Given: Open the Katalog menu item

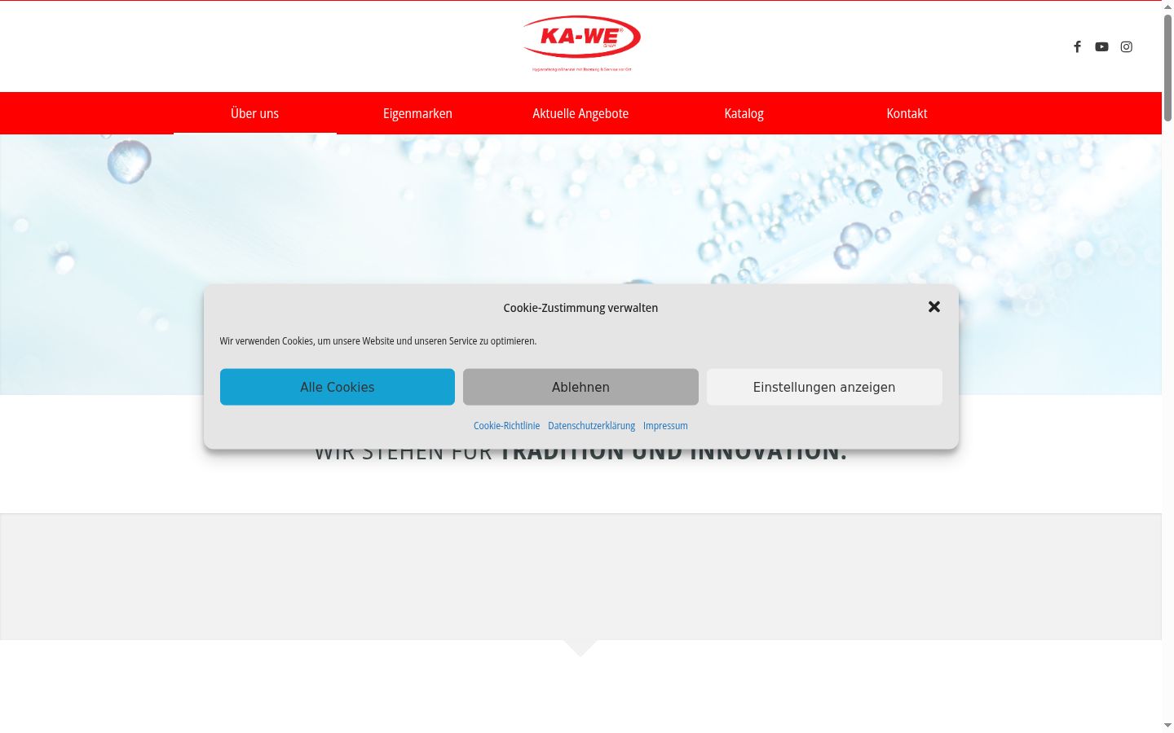Looking at the screenshot, I should pyautogui.click(x=744, y=113).
